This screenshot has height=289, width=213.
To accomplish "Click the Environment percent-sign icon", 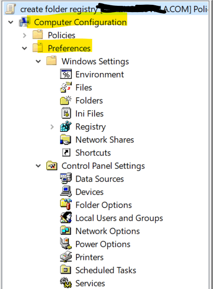I will (66, 74).
